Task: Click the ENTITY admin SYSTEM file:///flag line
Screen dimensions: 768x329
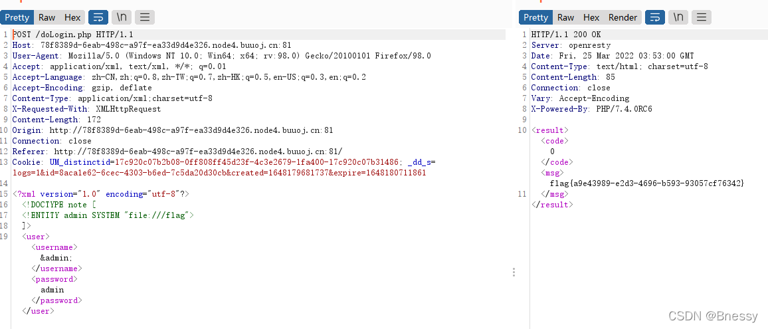Action: click(108, 215)
